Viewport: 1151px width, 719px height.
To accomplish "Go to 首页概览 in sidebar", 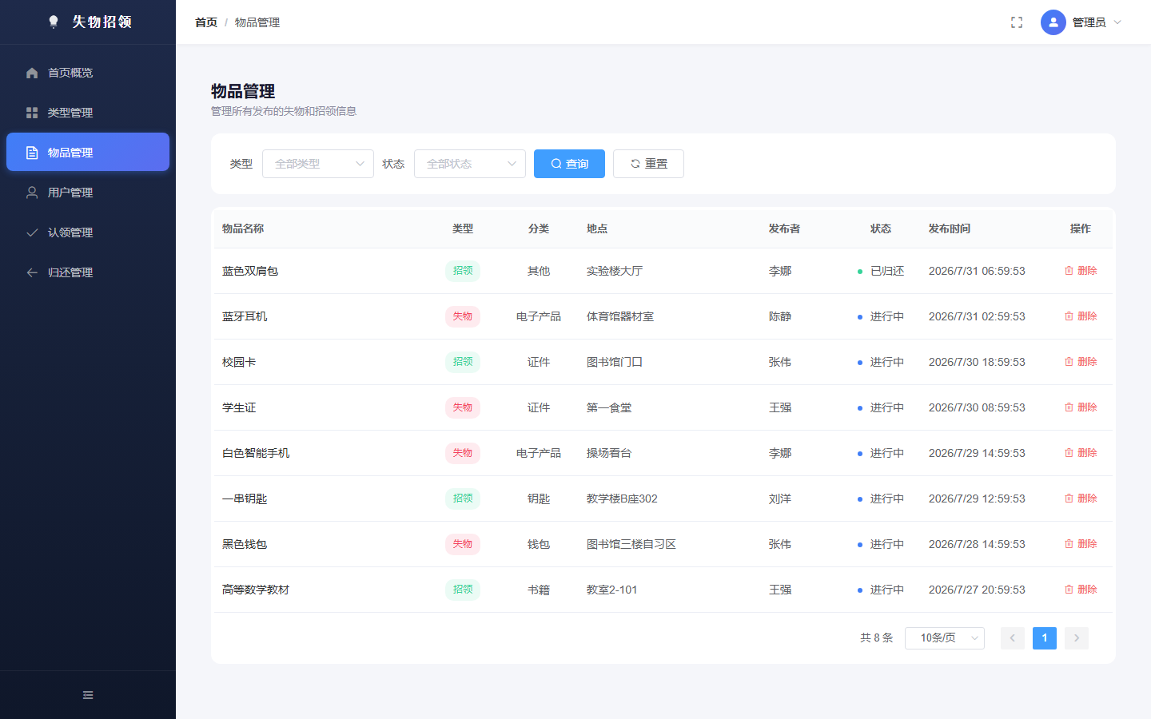I will [88, 73].
